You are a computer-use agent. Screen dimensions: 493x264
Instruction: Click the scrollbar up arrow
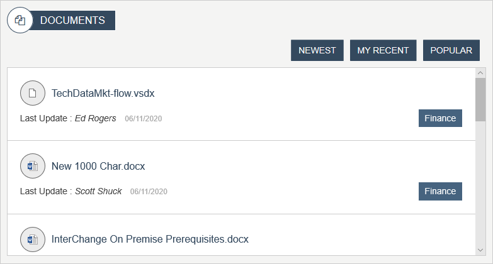480,73
